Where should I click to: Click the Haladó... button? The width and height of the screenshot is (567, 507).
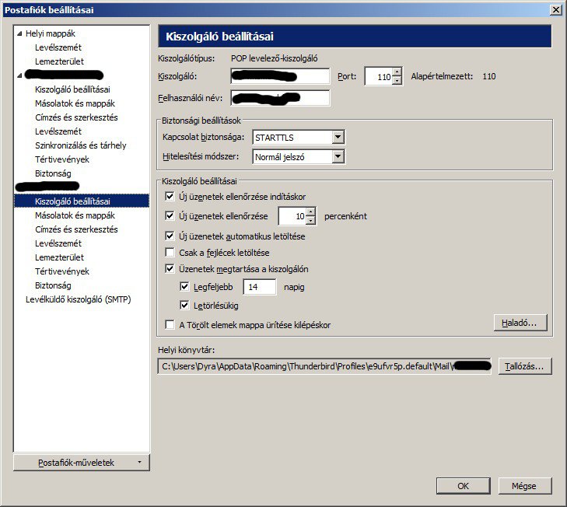[x=520, y=323]
